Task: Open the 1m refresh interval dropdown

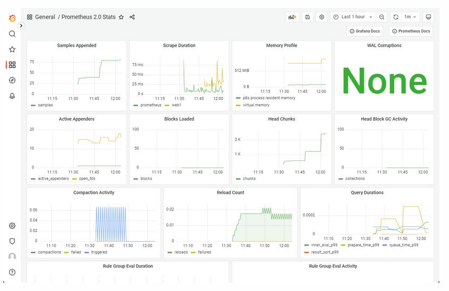Action: [410, 17]
